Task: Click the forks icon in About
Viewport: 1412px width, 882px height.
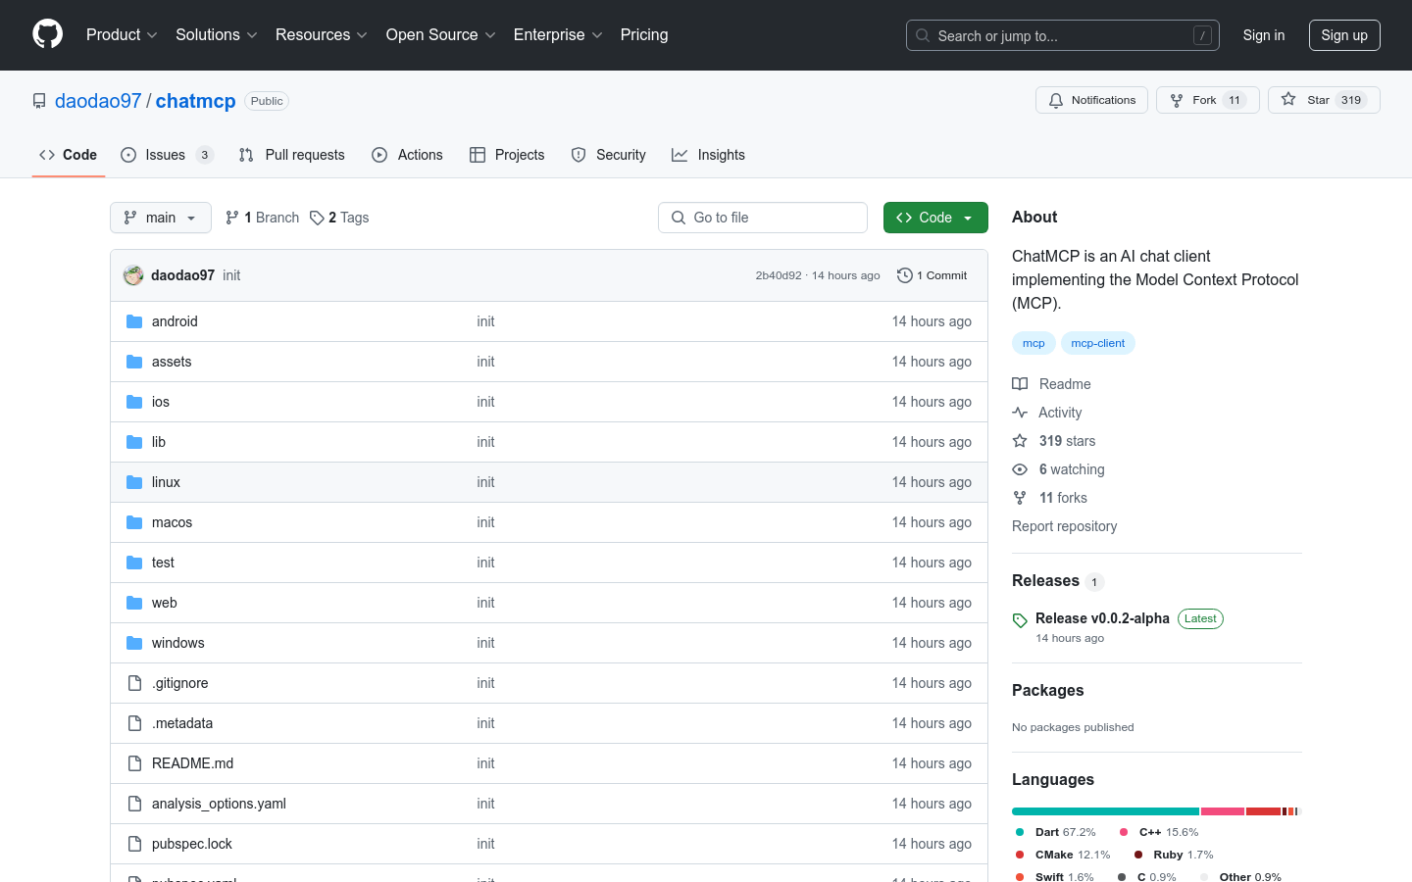Action: click(x=1020, y=498)
